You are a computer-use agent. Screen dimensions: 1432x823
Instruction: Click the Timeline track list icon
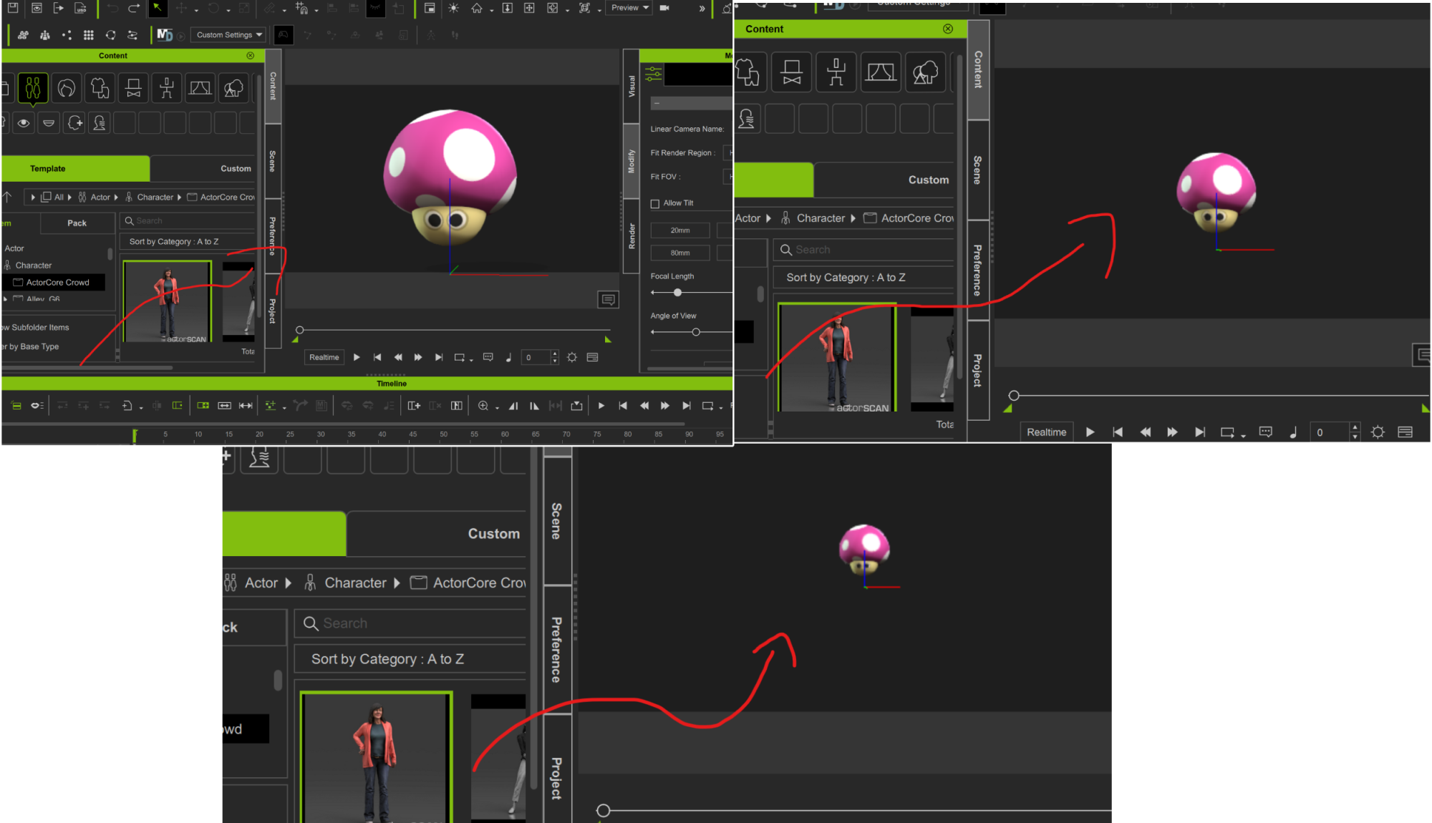16,406
